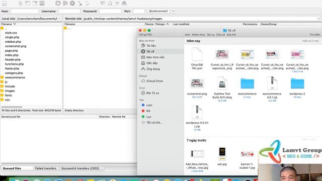Select the woocommerce folder in local list
This screenshot has height=181, width=322.
(x=15, y=77)
